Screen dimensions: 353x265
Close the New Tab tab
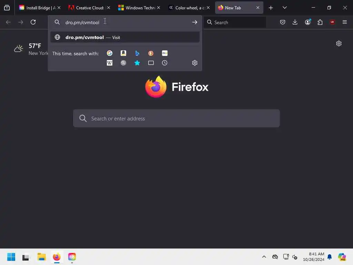pyautogui.click(x=258, y=8)
